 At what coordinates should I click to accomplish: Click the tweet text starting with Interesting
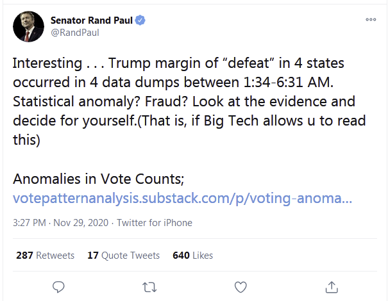pyautogui.click(x=189, y=101)
